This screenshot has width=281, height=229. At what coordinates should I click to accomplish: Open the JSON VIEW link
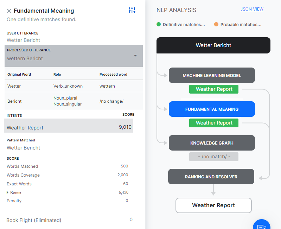(251, 9)
